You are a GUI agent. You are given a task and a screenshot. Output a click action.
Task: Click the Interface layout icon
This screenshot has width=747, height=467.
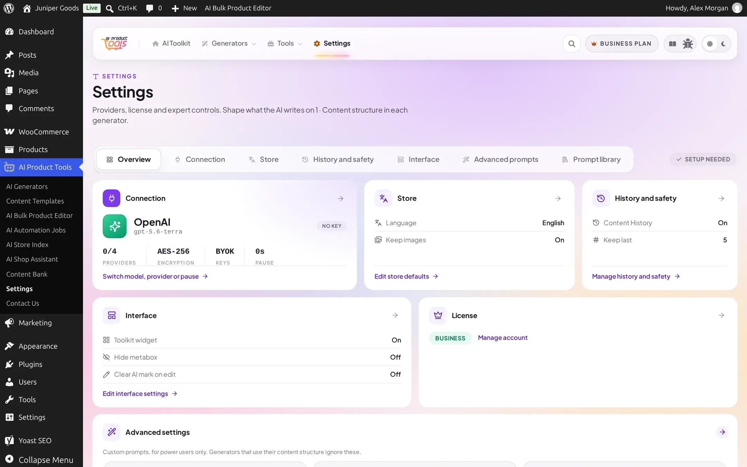111,315
